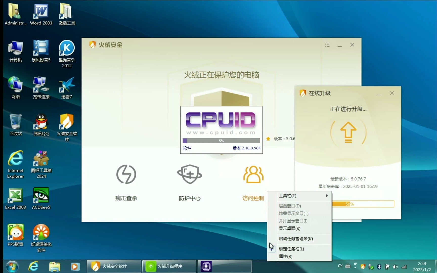Launch 酷狗音乐 2012 shortcut

67,54
